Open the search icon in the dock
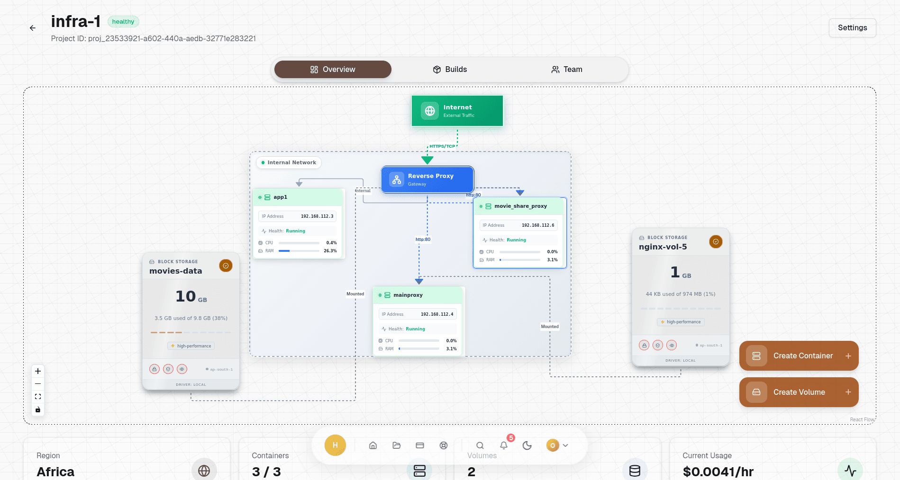900x480 pixels. tap(480, 445)
